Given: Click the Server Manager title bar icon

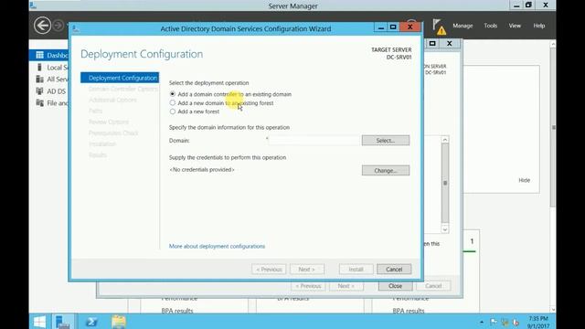Looking at the screenshot, I should 33,5.
